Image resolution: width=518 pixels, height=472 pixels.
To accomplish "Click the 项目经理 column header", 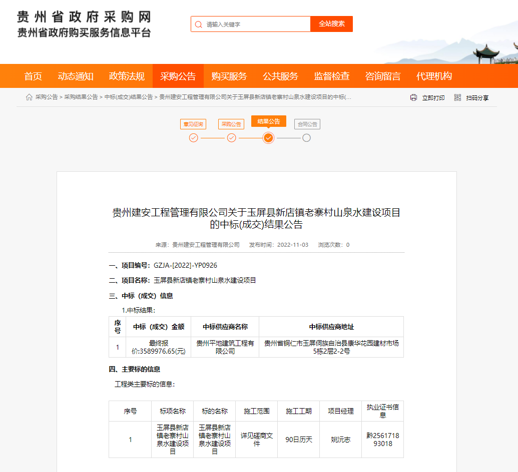I will tap(341, 411).
